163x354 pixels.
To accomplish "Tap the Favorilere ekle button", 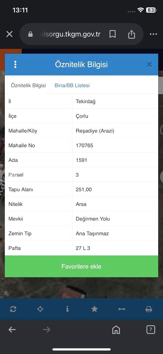I will pyautogui.click(x=82, y=266).
